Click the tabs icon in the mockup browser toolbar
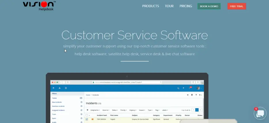The height and width of the screenshot is (123, 269). pyautogui.click(x=198, y=82)
